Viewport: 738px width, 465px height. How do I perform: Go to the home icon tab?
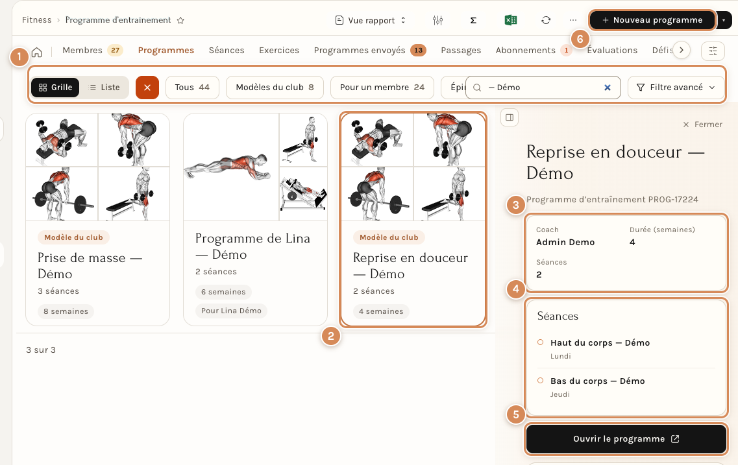[x=37, y=52]
